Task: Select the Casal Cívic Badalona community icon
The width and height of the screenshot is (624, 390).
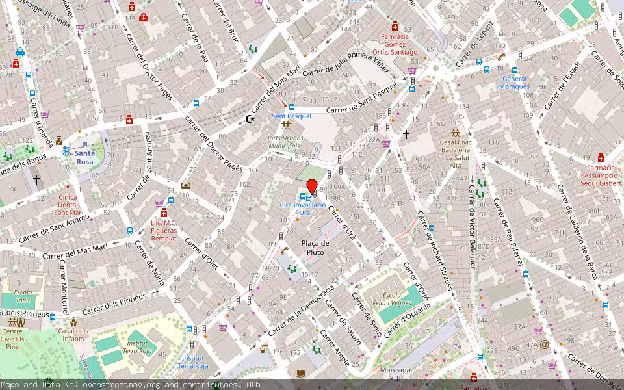Action: [x=455, y=133]
